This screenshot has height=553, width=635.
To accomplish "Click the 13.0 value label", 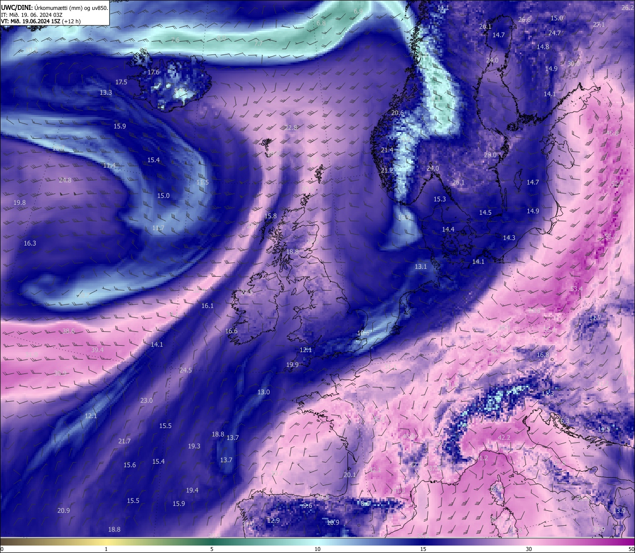I will point(264,392).
